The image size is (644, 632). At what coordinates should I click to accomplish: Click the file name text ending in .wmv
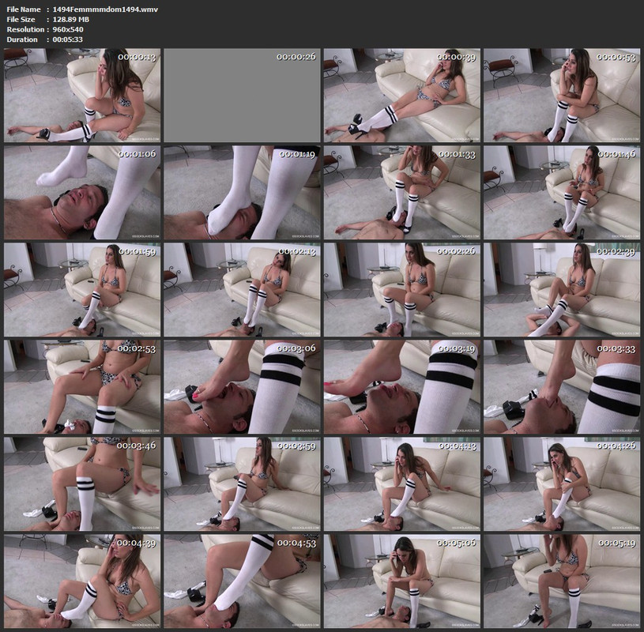[x=105, y=9]
